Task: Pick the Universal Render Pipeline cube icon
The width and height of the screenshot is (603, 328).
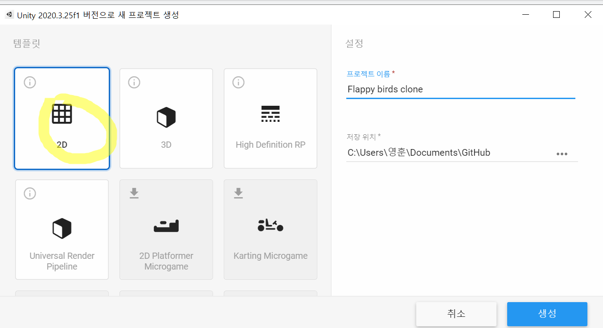Action: tap(62, 228)
